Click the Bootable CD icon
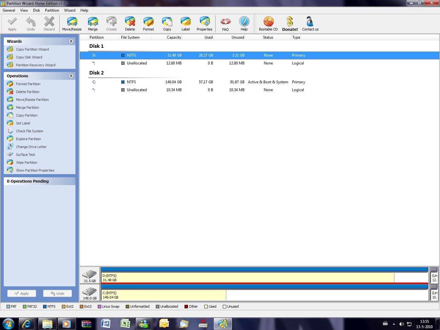The image size is (440, 330). 268,24
